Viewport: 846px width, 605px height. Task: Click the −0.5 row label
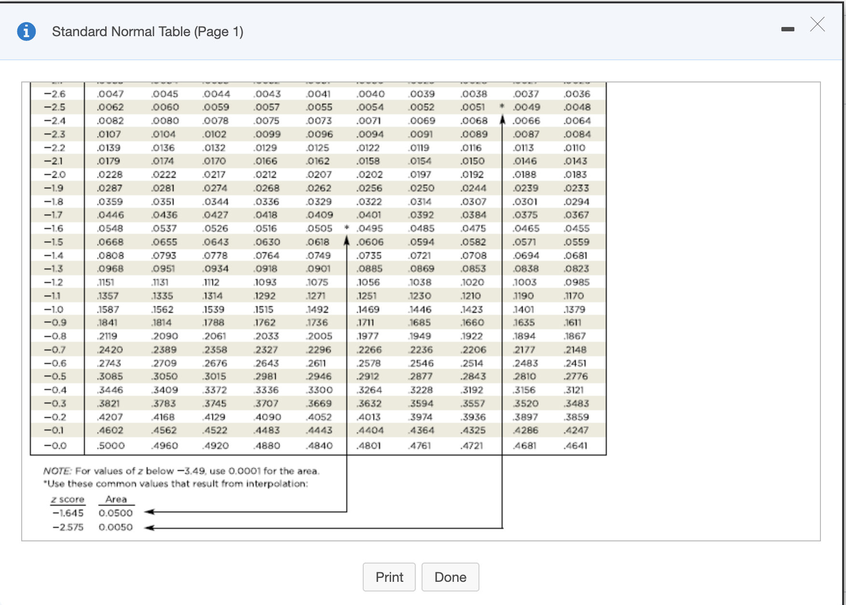[x=55, y=376]
